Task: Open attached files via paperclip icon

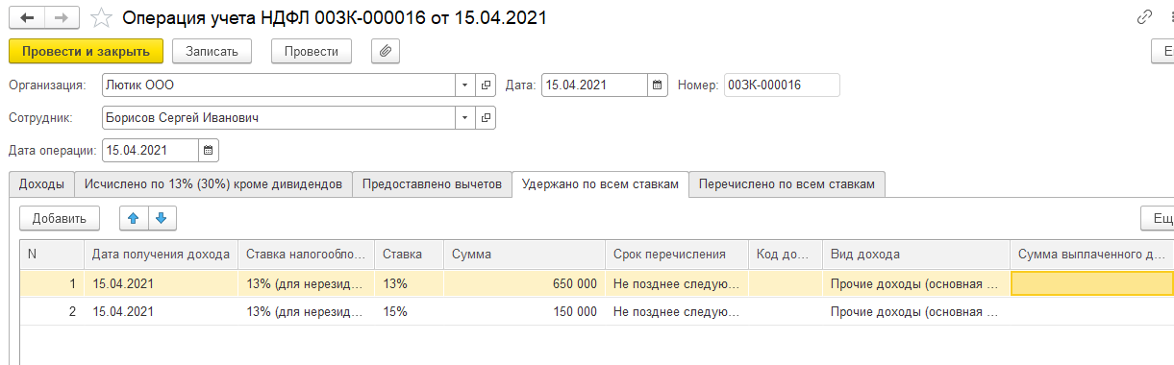Action: [x=385, y=50]
